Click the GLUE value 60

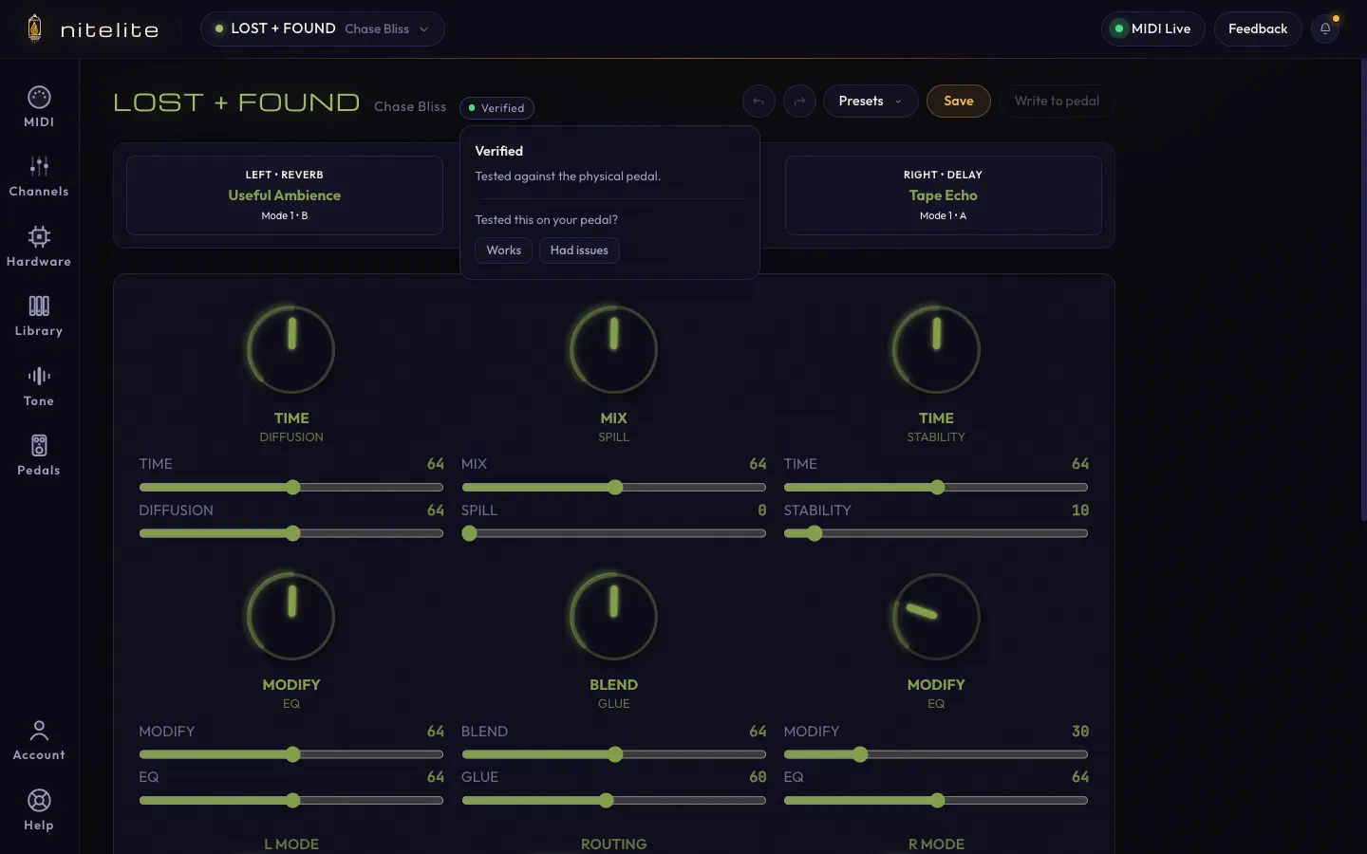coord(758,777)
